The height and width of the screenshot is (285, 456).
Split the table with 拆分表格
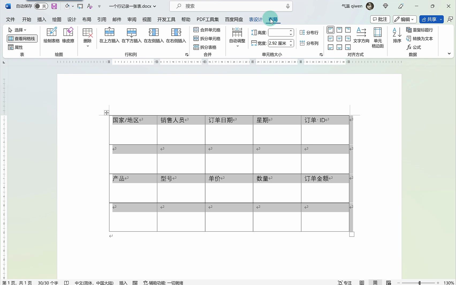click(207, 47)
